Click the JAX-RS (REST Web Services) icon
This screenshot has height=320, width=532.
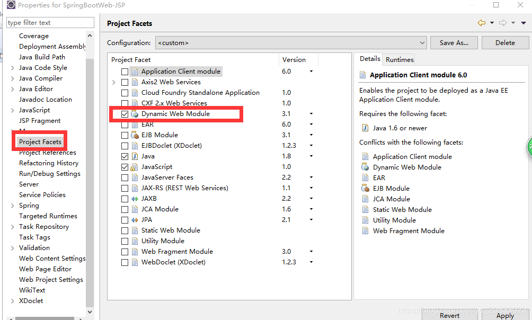(x=135, y=188)
